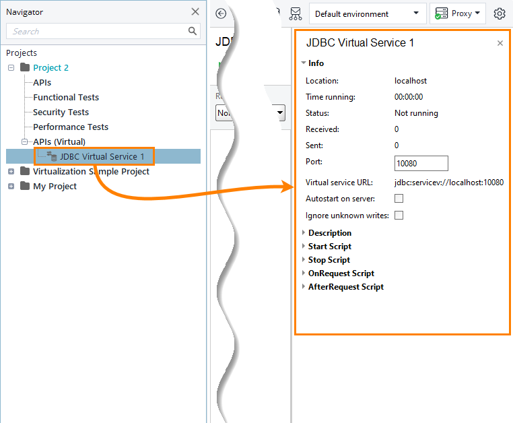Screen dimensions: 513x423
Task: Click the Port input field
Action: 421,163
